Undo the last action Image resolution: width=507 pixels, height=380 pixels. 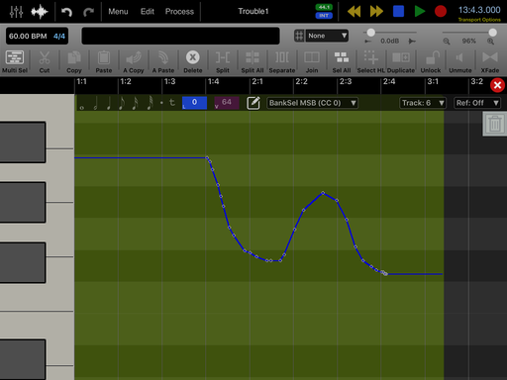[67, 12]
